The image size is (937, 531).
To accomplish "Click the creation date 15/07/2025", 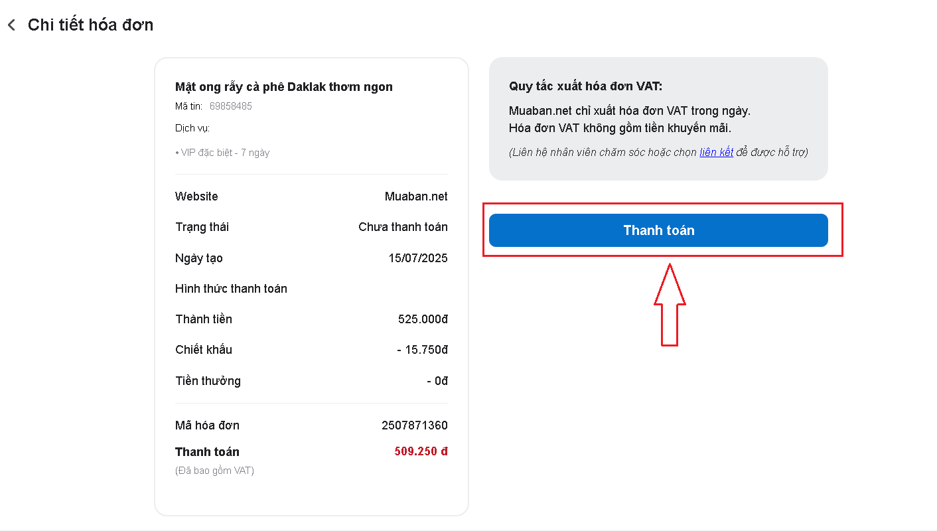I will pos(418,258).
